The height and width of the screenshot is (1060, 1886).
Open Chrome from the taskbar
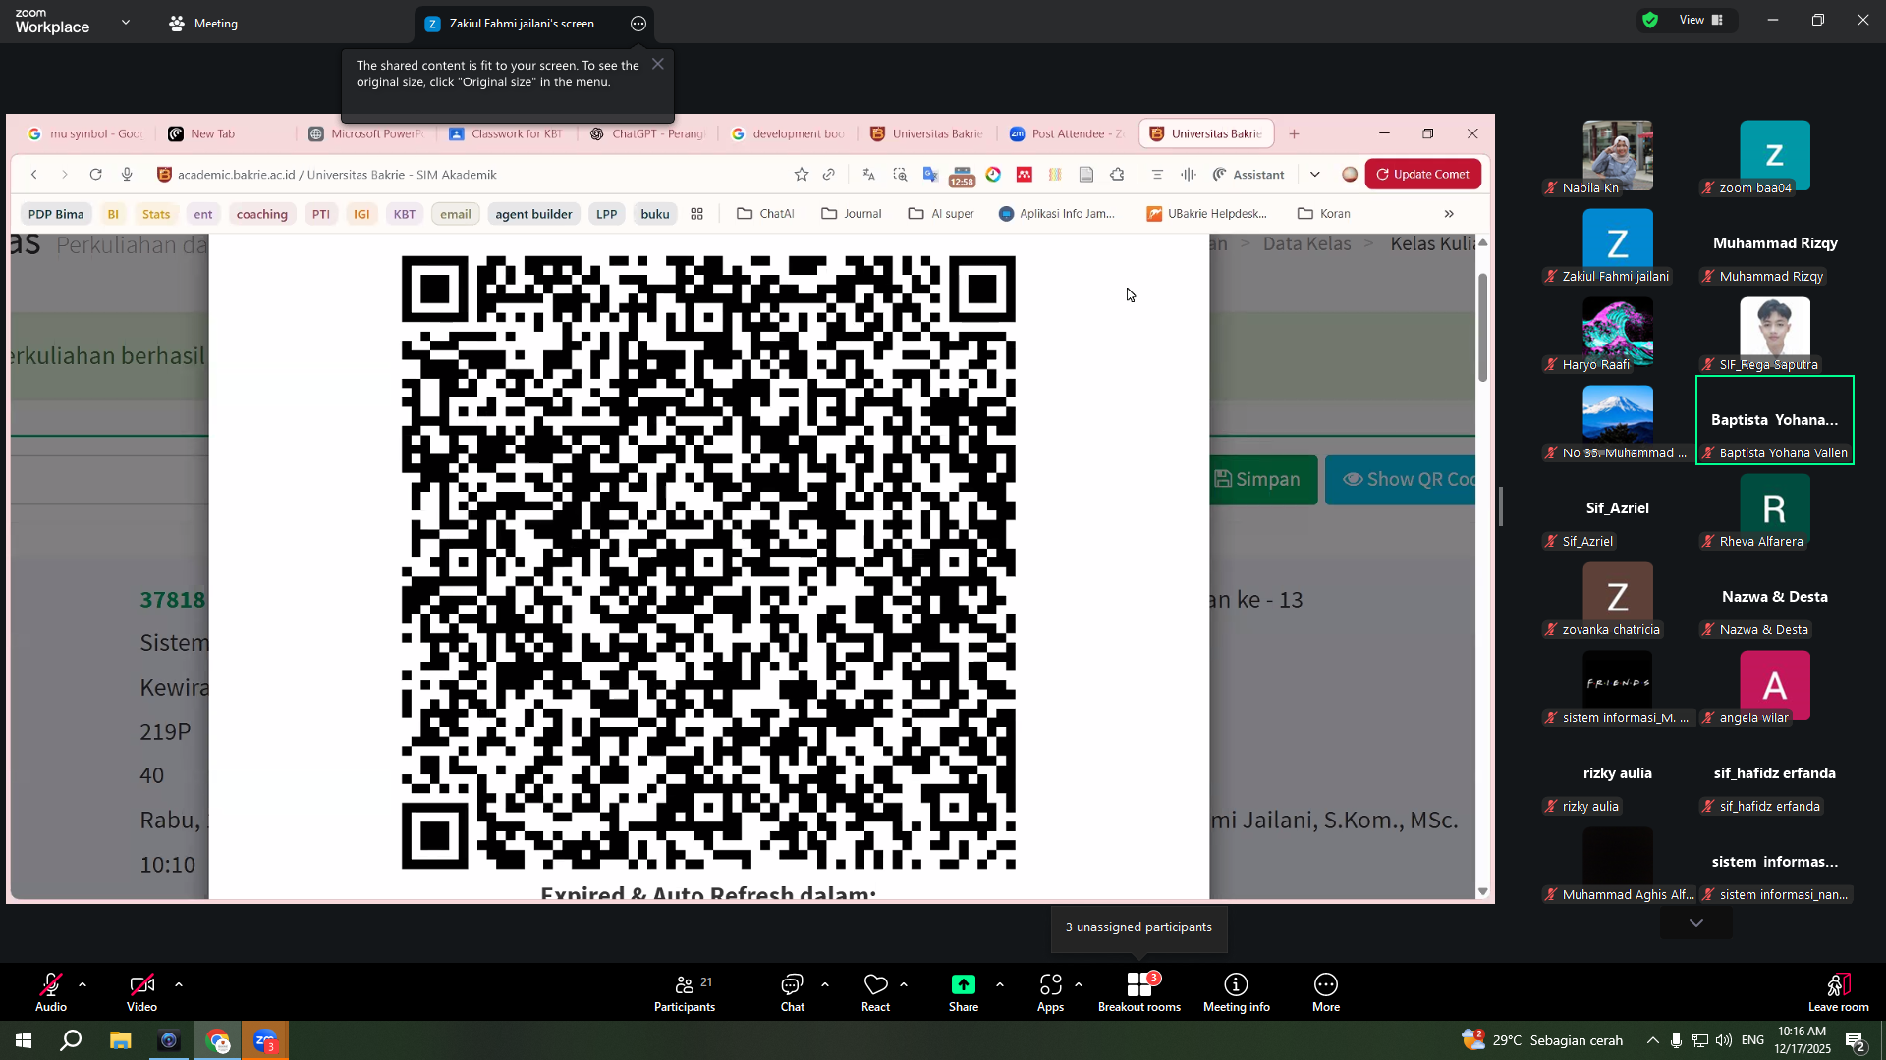(218, 1040)
